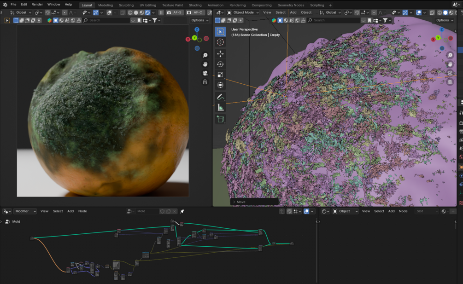Click the AF-S camera button
This screenshot has width=463, height=284.
coord(174,12)
